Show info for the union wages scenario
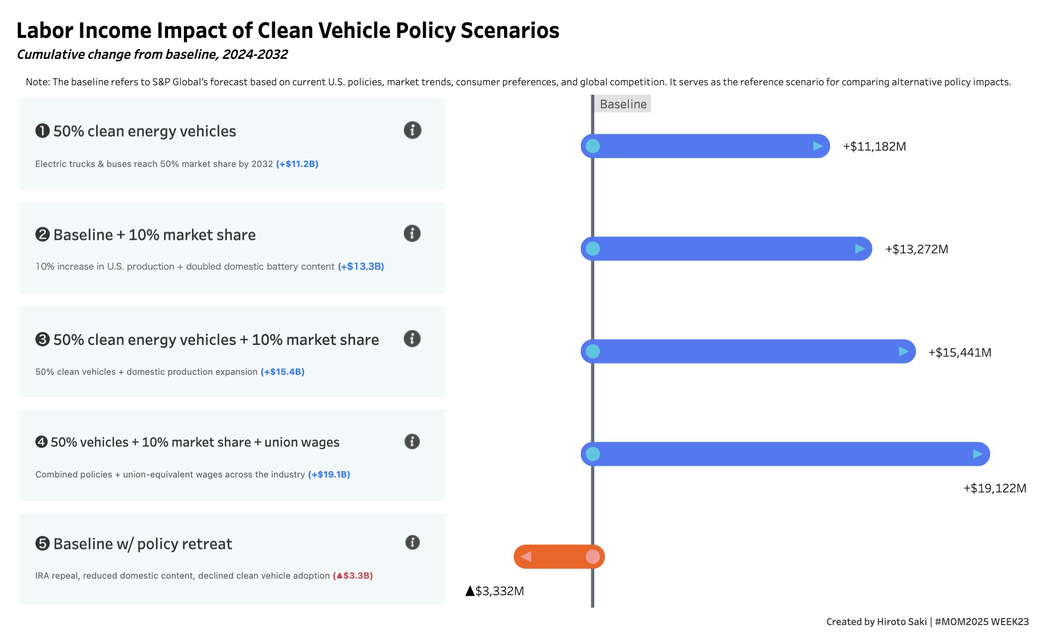Viewport: 1041px width, 638px height. pyautogui.click(x=412, y=442)
